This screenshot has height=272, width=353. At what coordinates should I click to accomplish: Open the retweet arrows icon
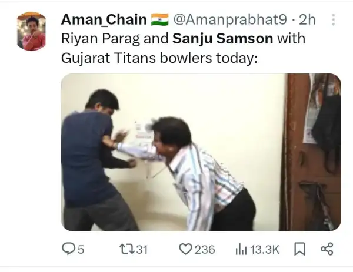click(x=126, y=250)
